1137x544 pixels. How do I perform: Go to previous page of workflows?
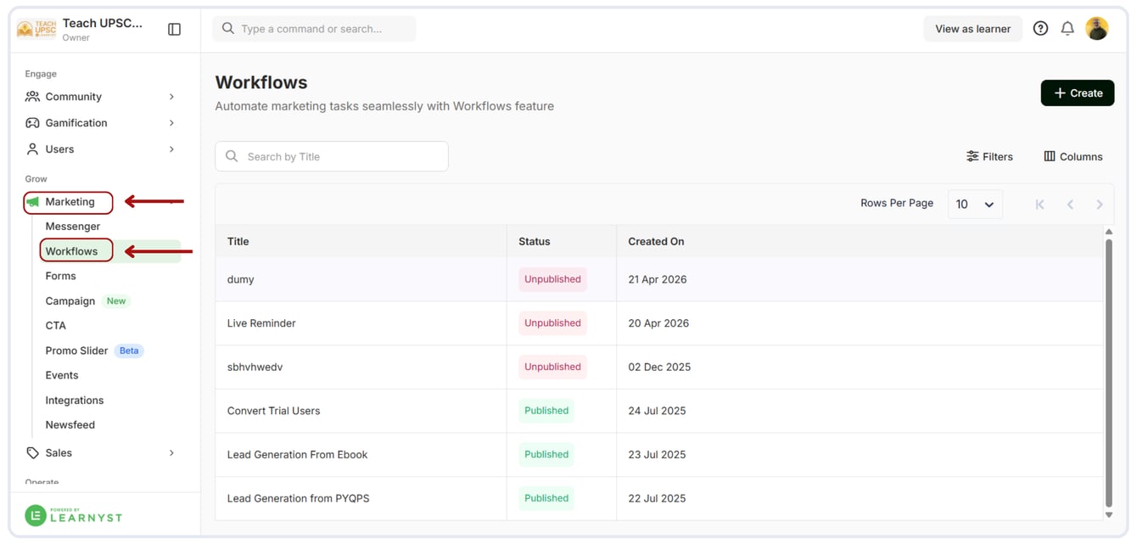pyautogui.click(x=1070, y=205)
